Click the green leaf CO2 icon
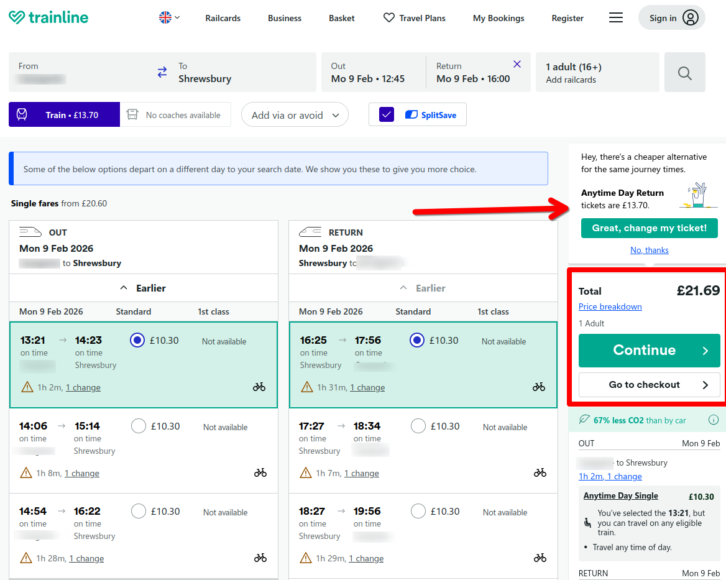This screenshot has width=726, height=580. (584, 420)
